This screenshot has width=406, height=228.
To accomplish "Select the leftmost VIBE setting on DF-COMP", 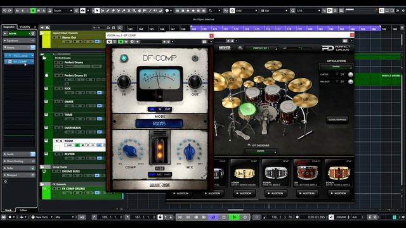I will tap(152, 175).
